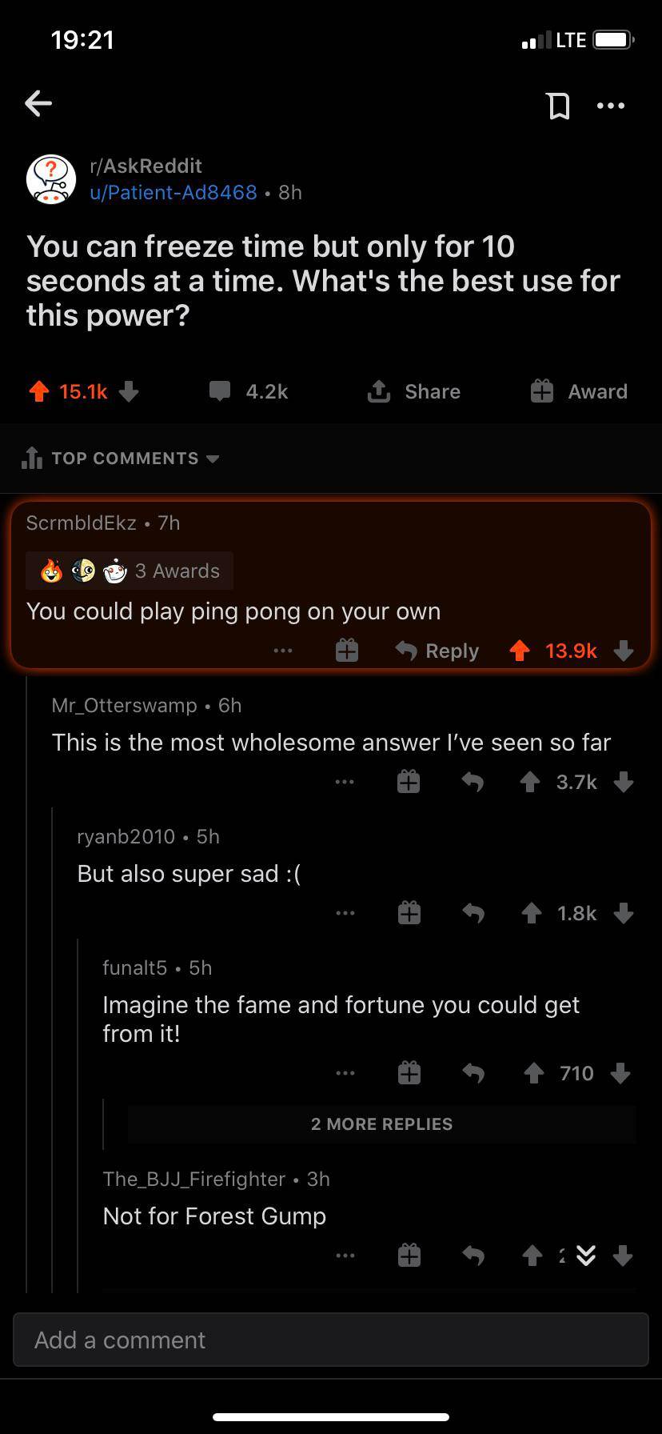Open options dots on Mr_Otterswamp's comment
This screenshot has width=662, height=1434.
[345, 782]
